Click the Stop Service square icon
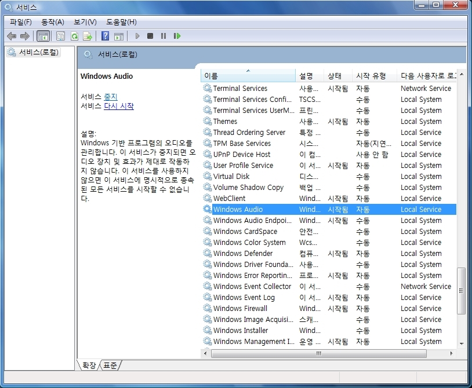 point(150,36)
